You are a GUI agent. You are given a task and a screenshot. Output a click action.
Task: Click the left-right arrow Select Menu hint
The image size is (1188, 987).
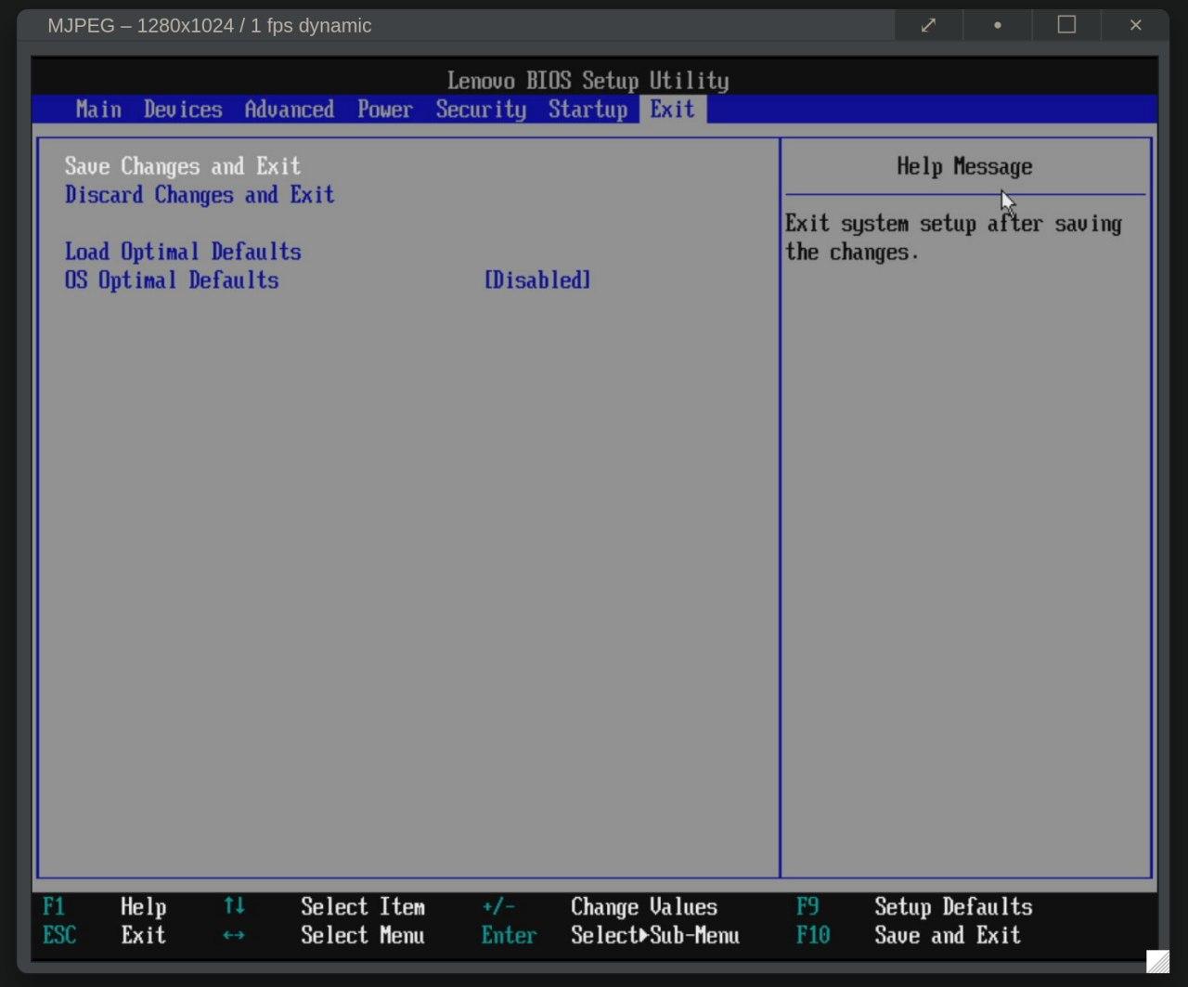324,936
